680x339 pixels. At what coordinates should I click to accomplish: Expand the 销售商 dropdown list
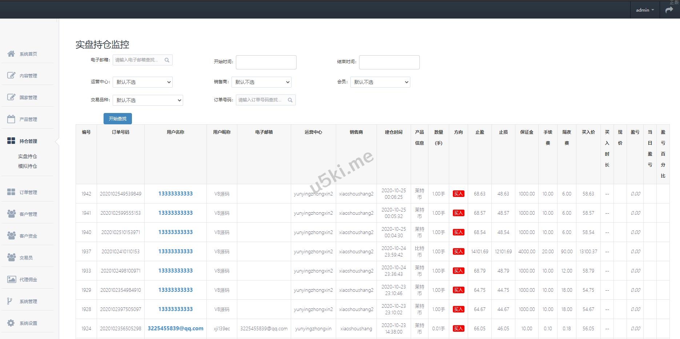click(x=261, y=82)
